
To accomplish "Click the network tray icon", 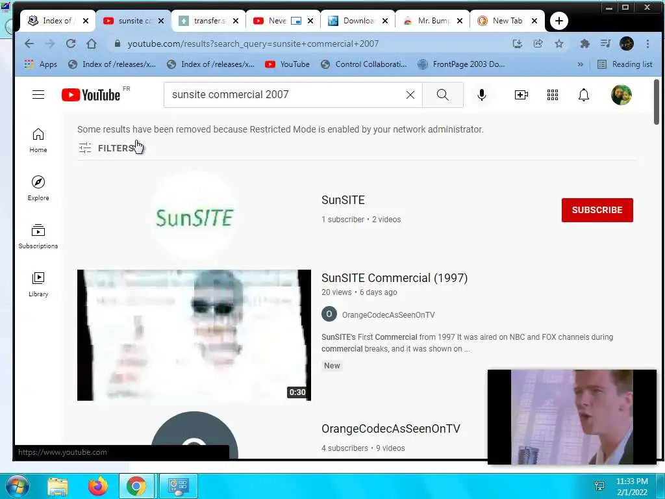I will coord(599,486).
